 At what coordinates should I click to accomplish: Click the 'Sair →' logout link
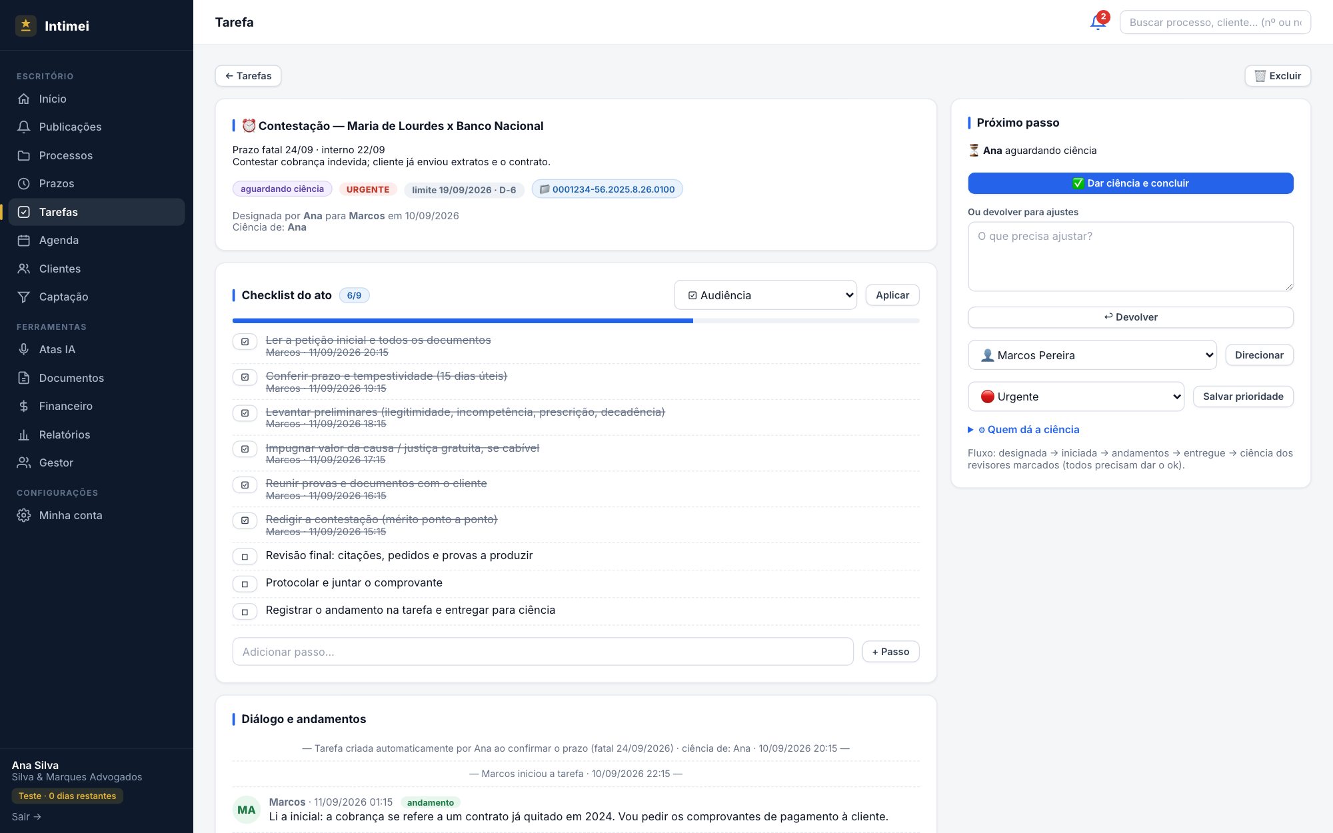pyautogui.click(x=27, y=817)
